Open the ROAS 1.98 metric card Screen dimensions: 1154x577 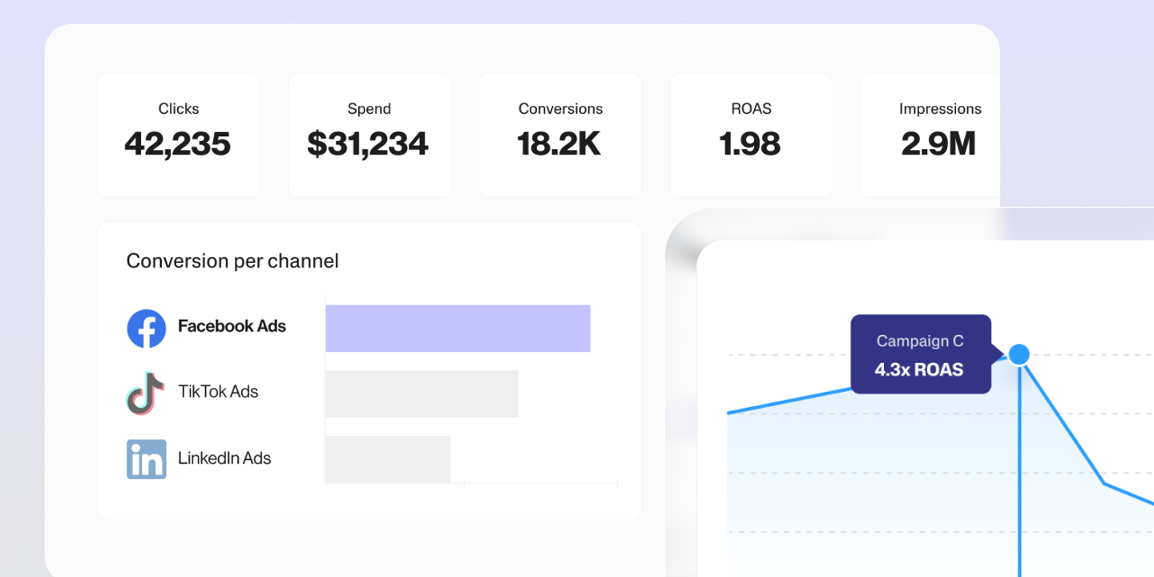coord(750,135)
